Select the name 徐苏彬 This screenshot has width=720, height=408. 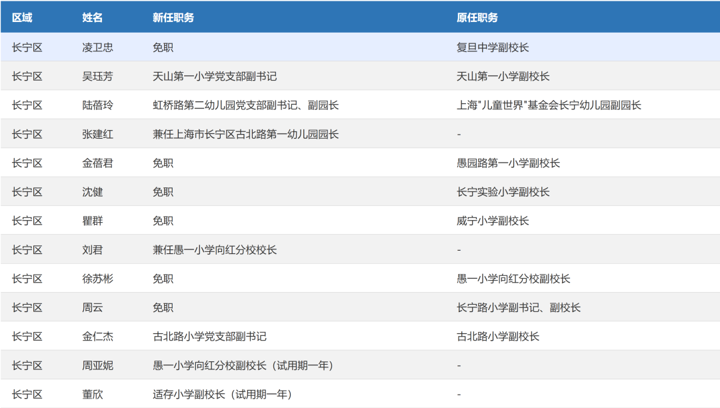[97, 279]
